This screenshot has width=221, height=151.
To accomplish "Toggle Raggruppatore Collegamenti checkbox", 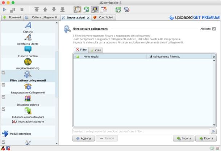I will point(3,85).
